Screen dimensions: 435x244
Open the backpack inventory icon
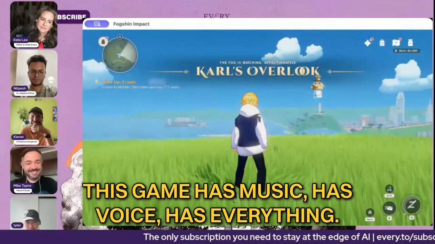coord(382,43)
